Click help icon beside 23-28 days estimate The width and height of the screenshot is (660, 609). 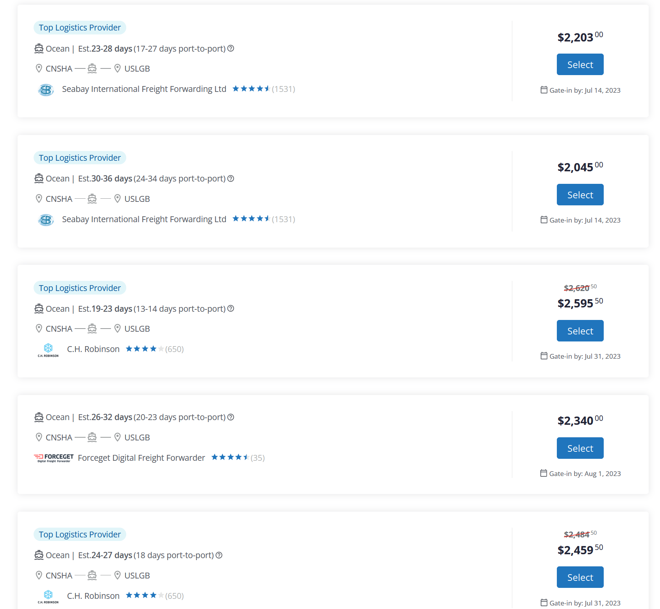coord(231,49)
